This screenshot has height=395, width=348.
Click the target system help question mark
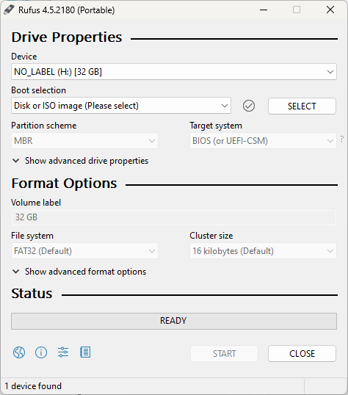(x=341, y=139)
